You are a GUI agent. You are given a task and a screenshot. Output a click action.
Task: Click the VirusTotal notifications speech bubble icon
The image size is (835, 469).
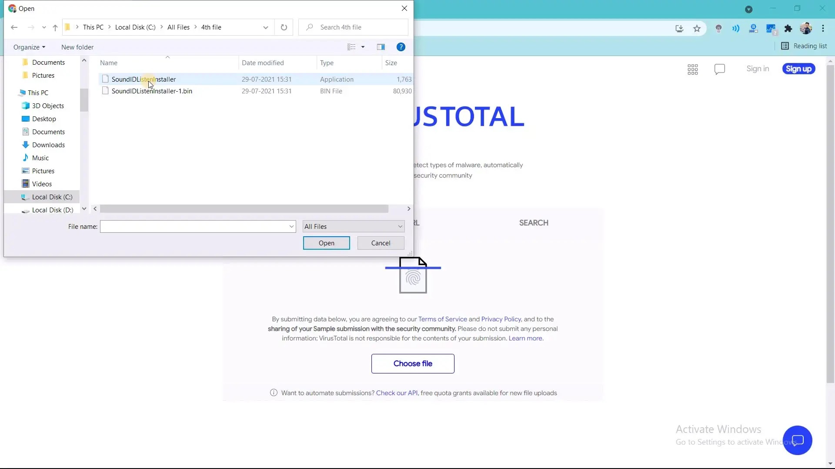pos(720,69)
